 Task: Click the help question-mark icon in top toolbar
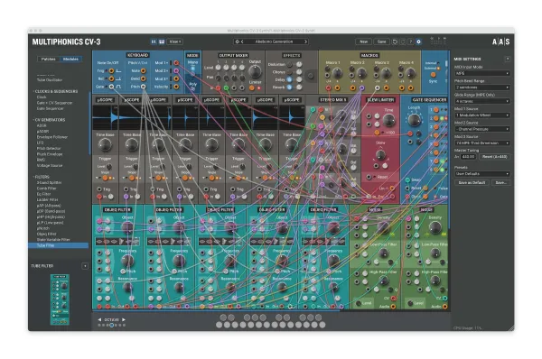click(x=411, y=41)
